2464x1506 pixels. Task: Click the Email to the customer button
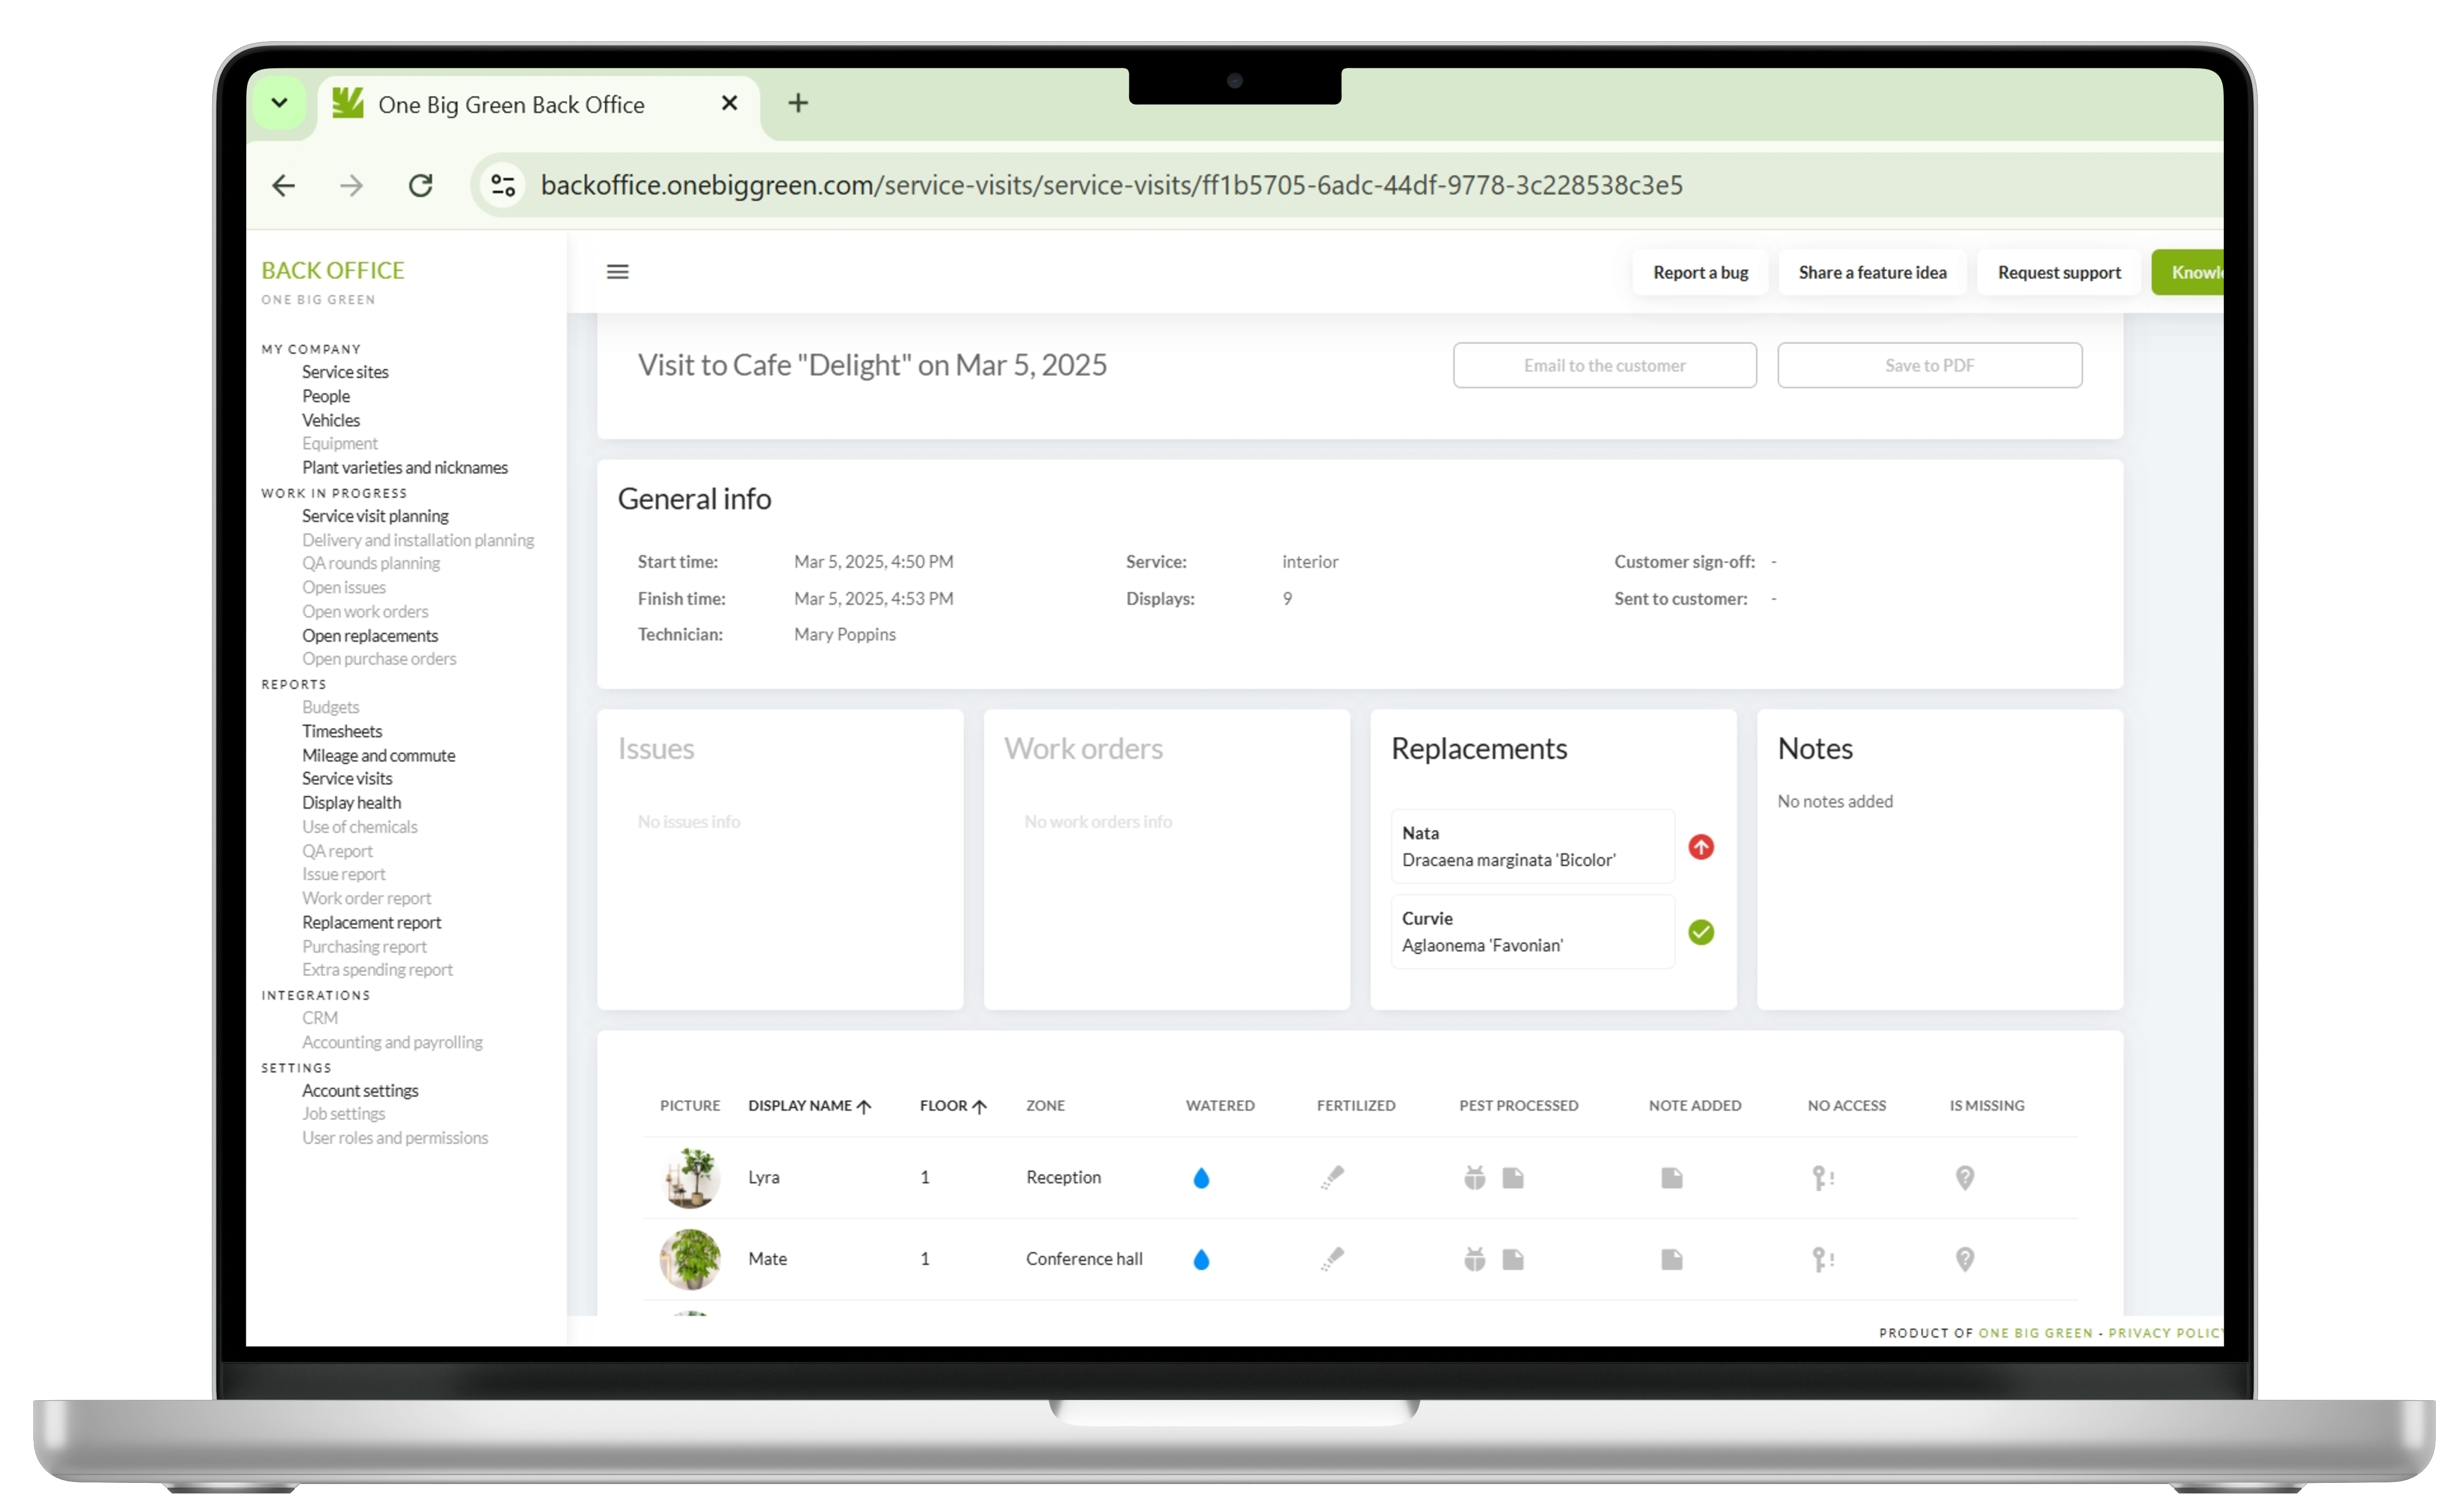coord(1604,365)
